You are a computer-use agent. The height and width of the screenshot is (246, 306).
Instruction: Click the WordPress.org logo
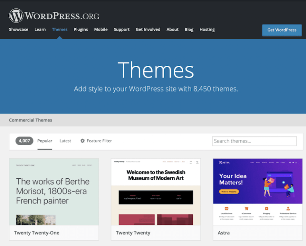click(54, 16)
